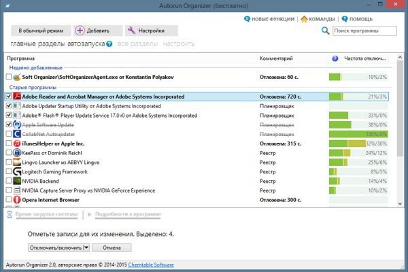Click the magnifier search icon
Image resolution: width=408 pixels, height=272 pixels.
(325, 31)
